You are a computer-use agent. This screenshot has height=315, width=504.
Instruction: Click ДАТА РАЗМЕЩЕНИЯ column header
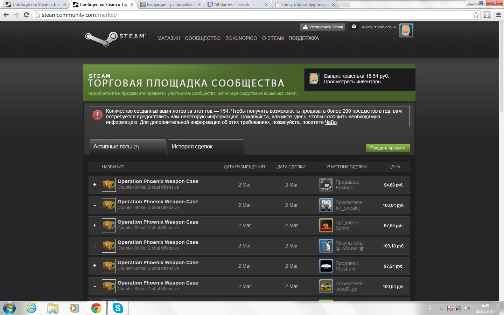[244, 167]
